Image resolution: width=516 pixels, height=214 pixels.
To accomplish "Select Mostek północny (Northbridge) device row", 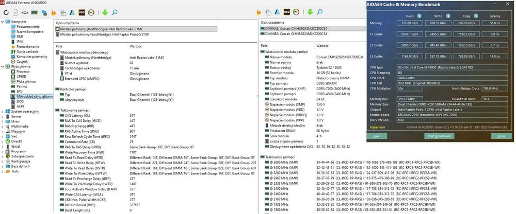I will [x=136, y=29].
